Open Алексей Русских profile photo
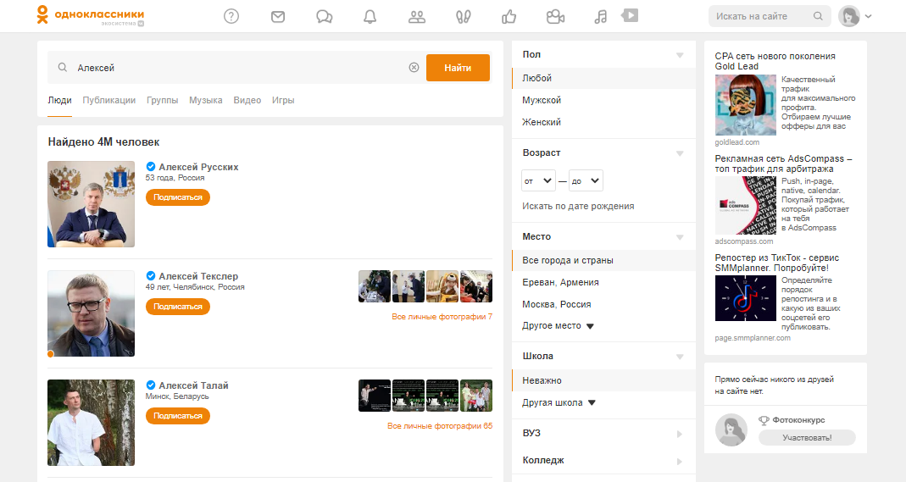This screenshot has height=482, width=906. pos(91,204)
